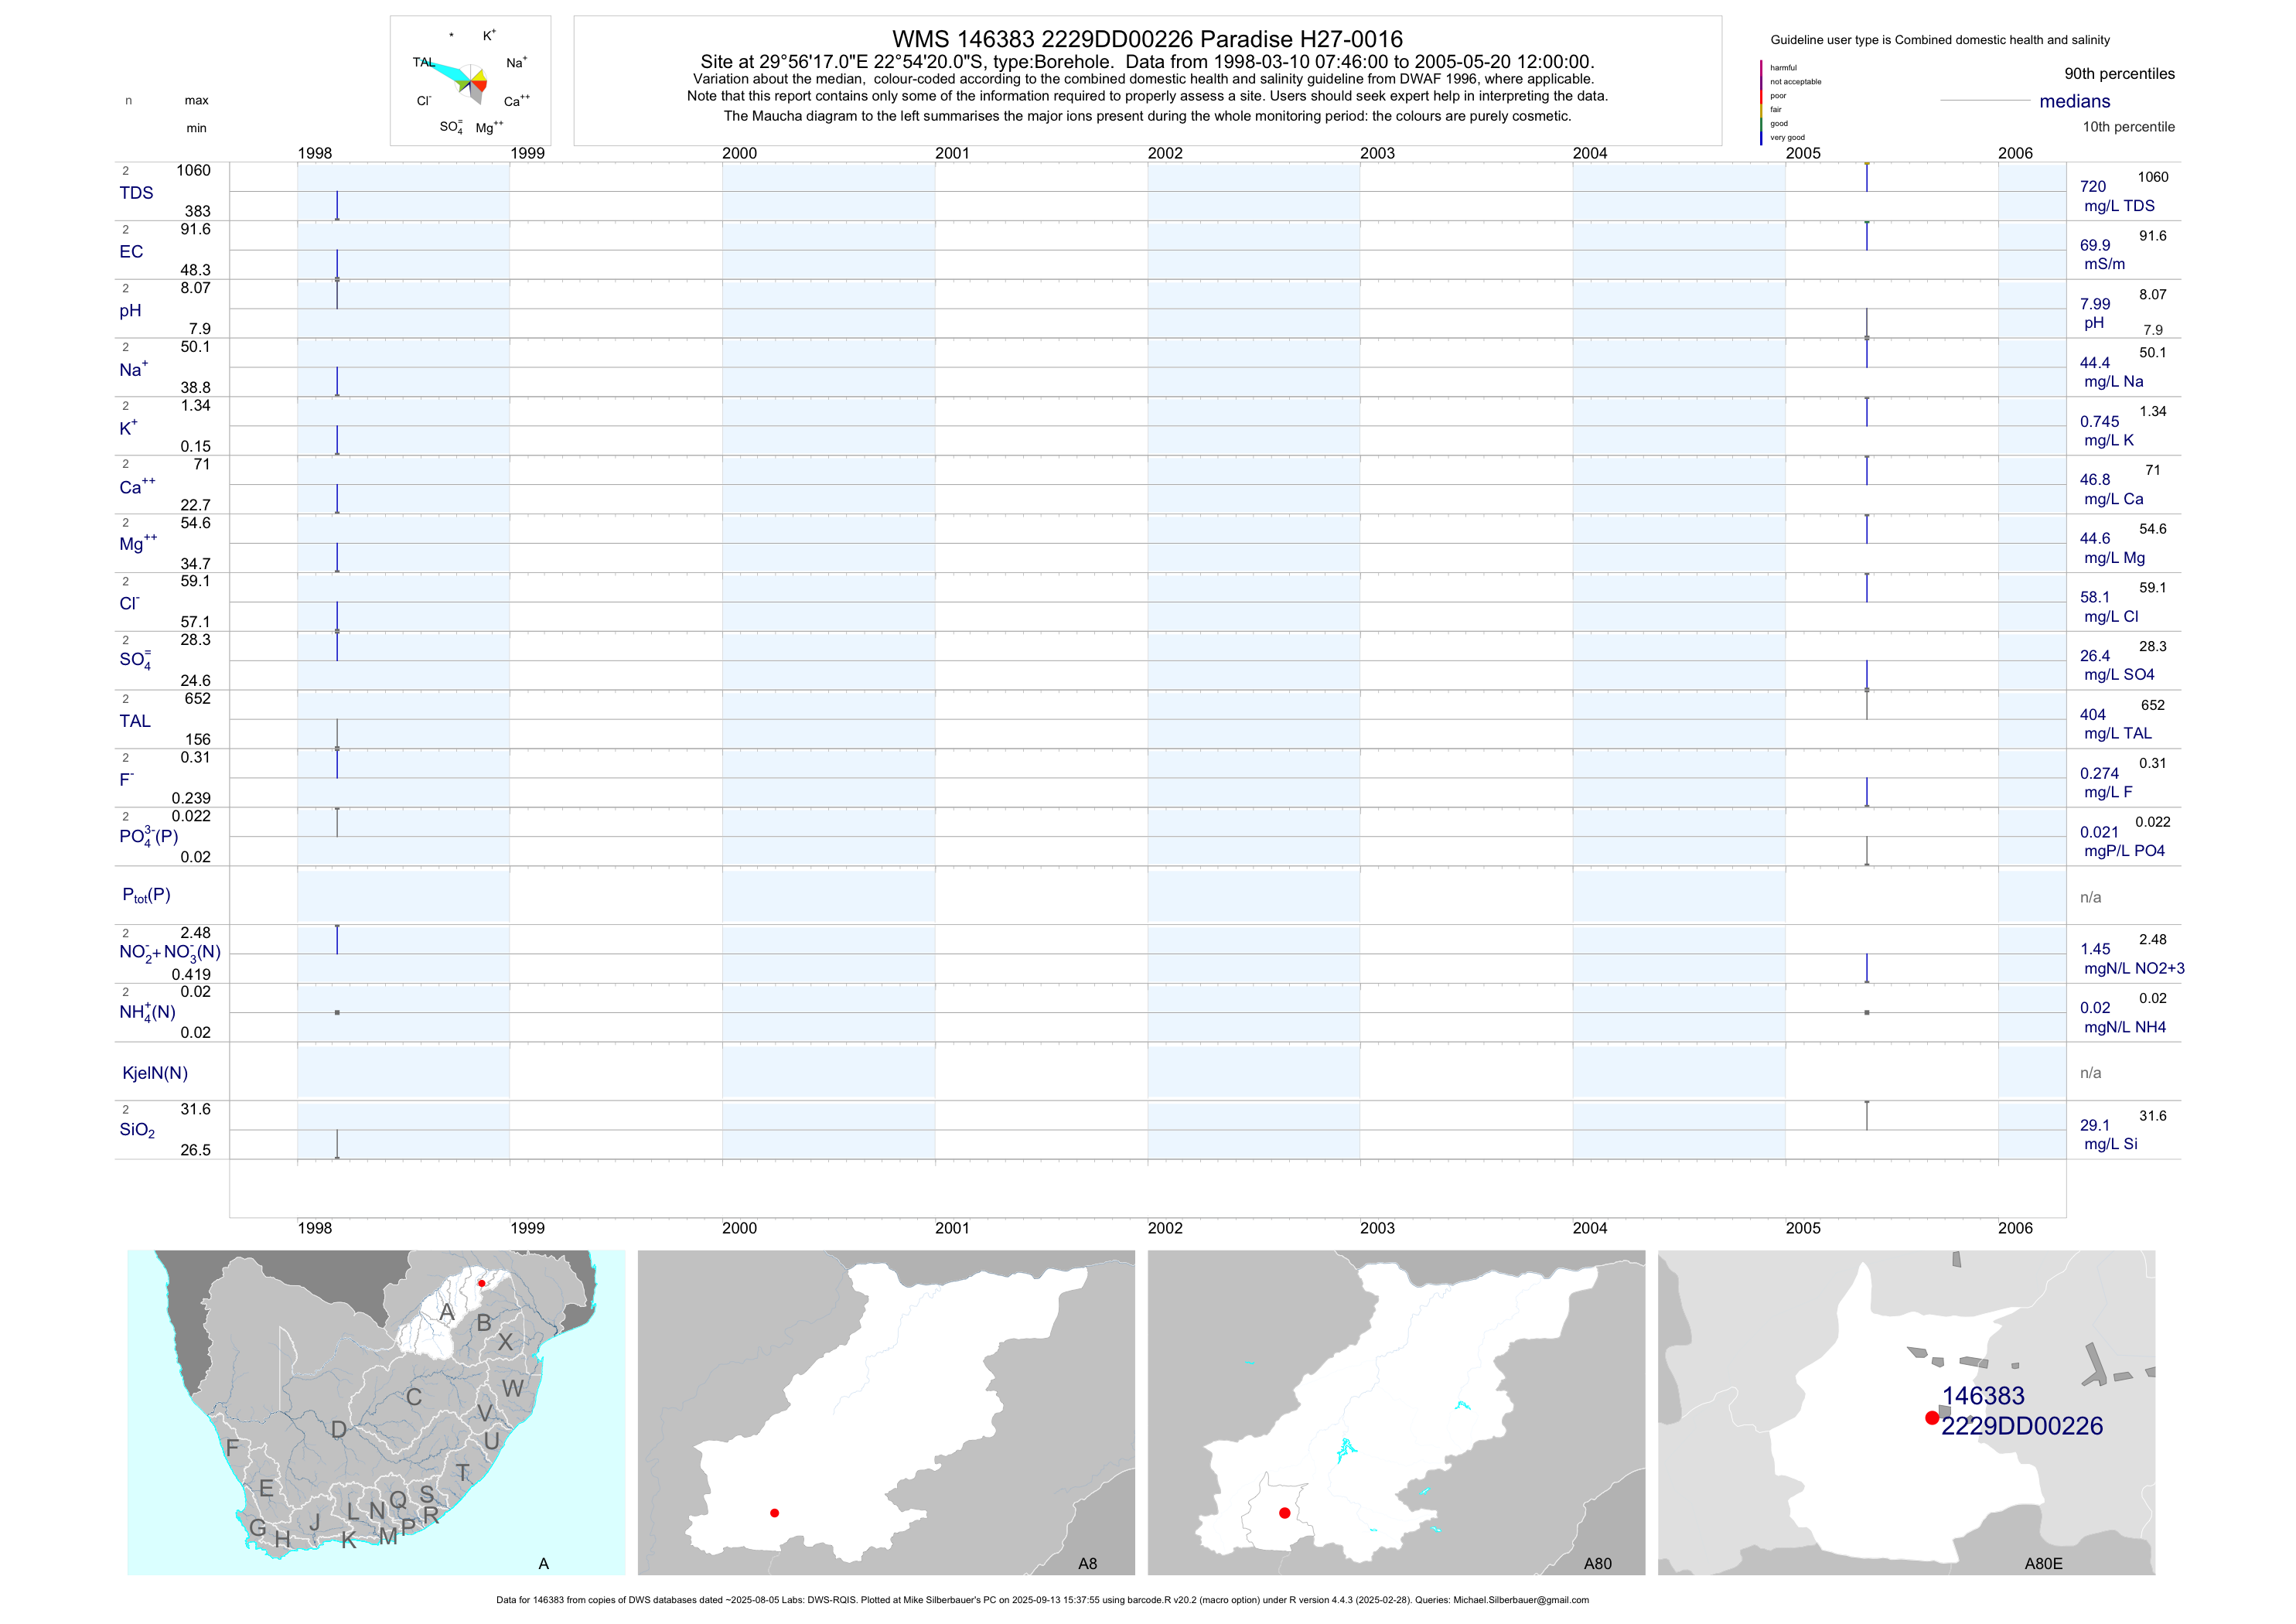Click the guideline colour legend bar

(1761, 102)
